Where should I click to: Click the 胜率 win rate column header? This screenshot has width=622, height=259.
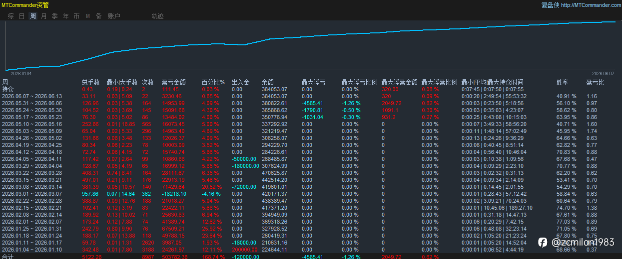(x=563, y=82)
